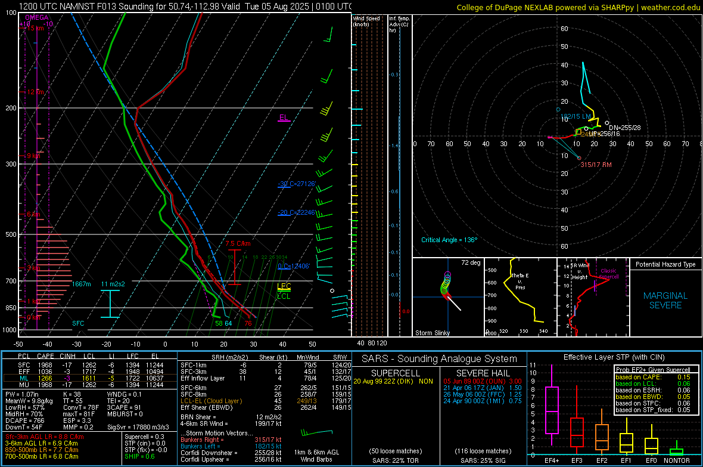The image size is (703, 467).
Task: Click the Effective Layer STP (with CIN) title
Action: tap(614, 357)
